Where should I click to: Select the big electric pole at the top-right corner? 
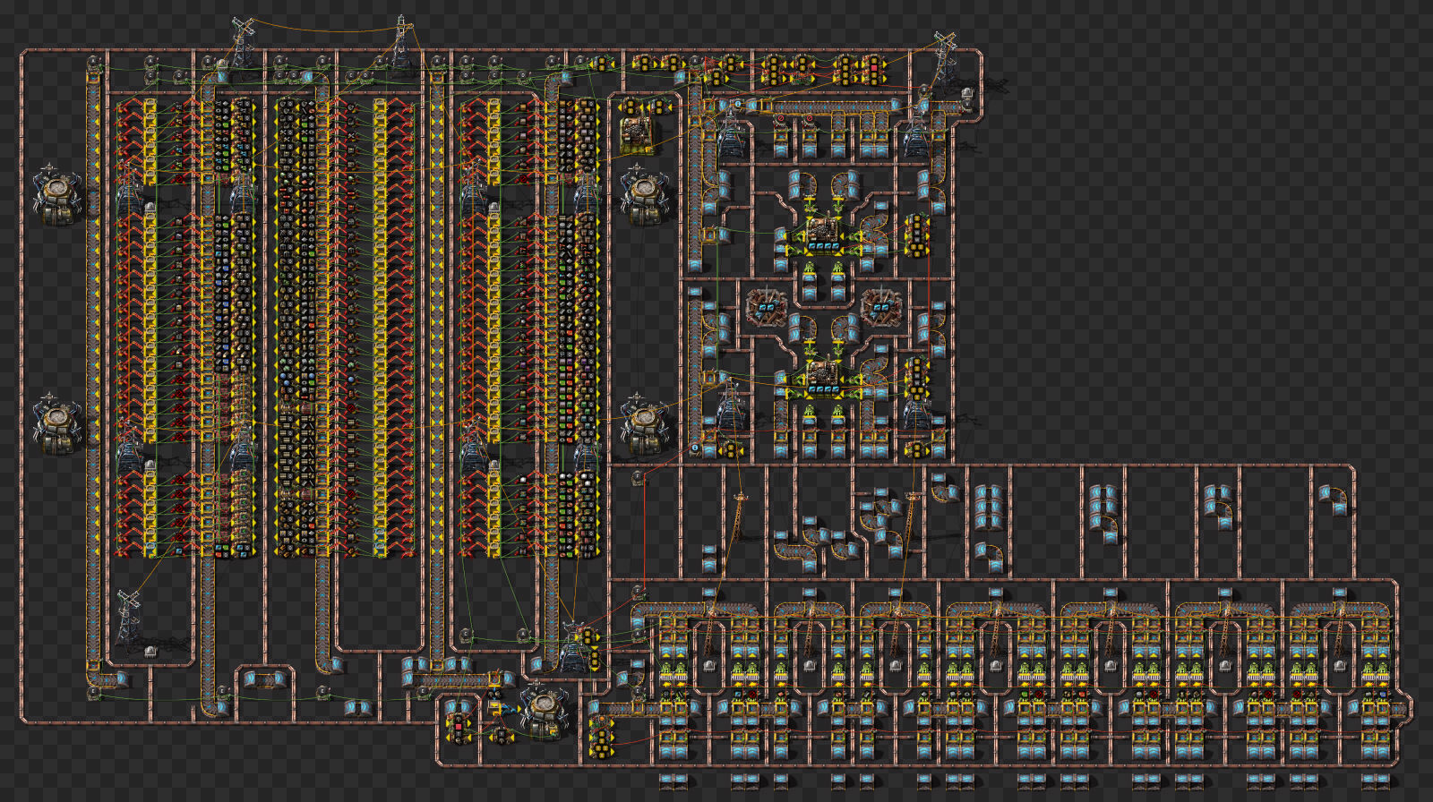pyautogui.click(x=944, y=55)
